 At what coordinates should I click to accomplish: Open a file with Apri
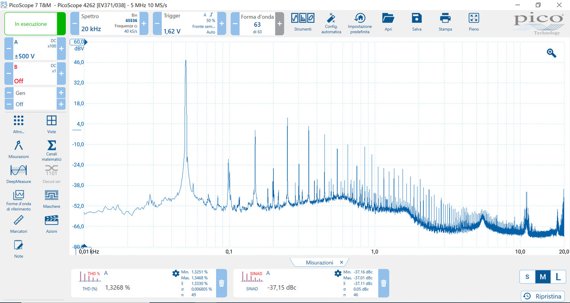(388, 22)
